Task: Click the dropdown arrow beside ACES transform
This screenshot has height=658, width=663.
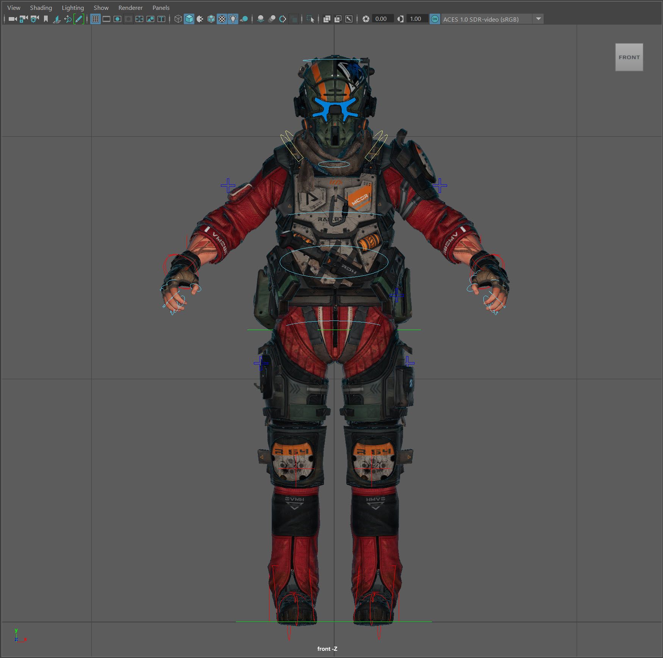Action: click(538, 19)
